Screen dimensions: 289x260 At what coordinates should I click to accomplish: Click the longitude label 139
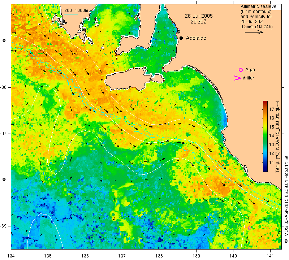(x=196, y=256)
